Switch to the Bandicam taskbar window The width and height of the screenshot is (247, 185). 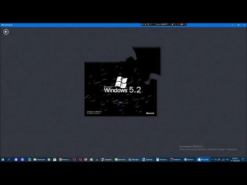[x=175, y=160]
